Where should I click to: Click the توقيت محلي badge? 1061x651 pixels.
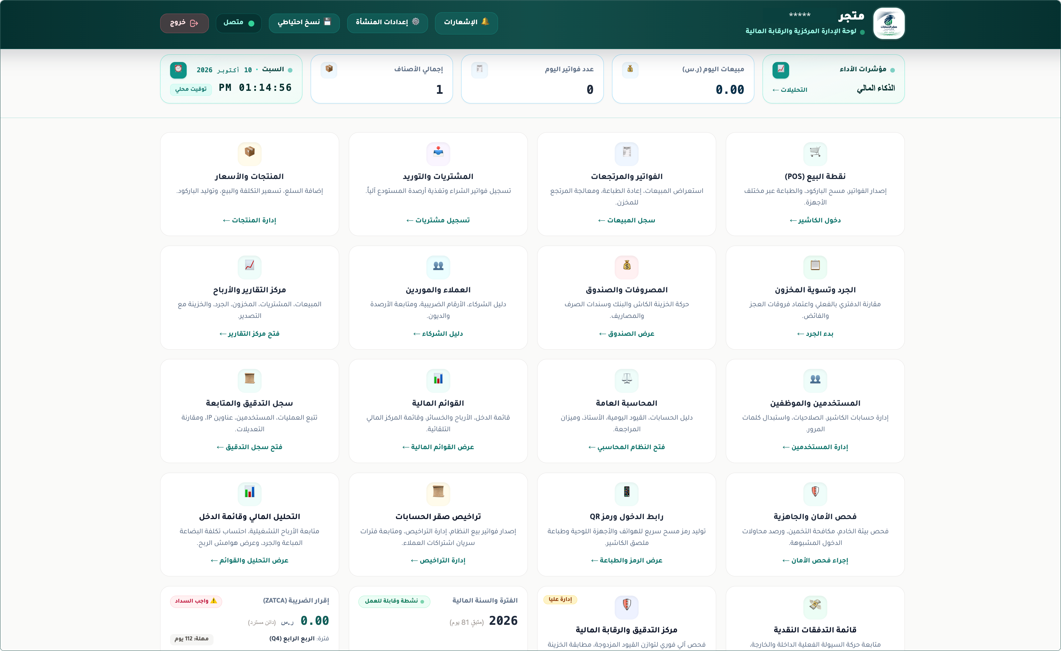tap(191, 89)
